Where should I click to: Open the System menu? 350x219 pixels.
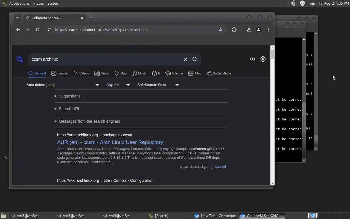(53, 3)
